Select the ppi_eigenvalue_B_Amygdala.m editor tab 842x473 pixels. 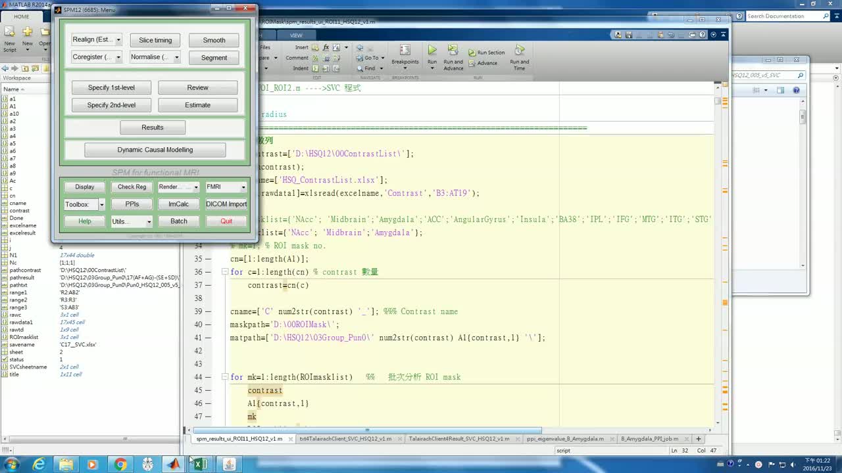click(565, 439)
